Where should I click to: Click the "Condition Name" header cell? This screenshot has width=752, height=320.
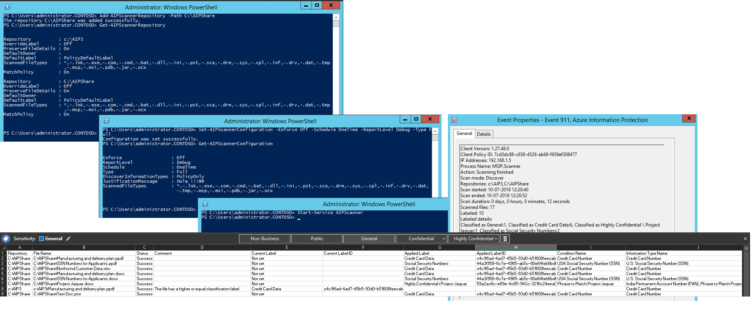point(591,253)
